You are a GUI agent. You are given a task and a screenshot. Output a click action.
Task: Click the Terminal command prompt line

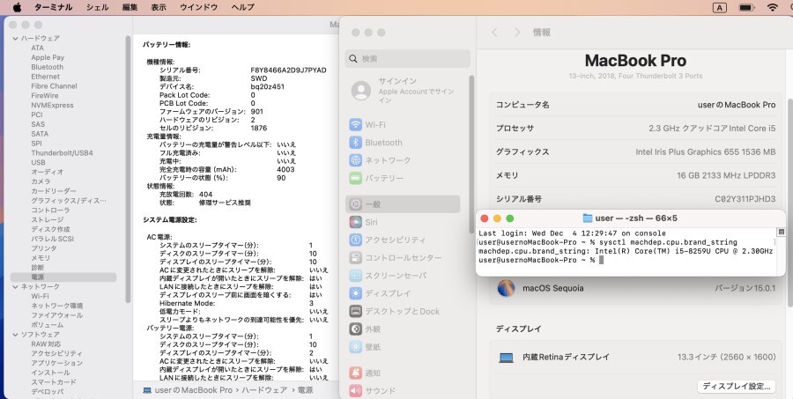[541, 260]
